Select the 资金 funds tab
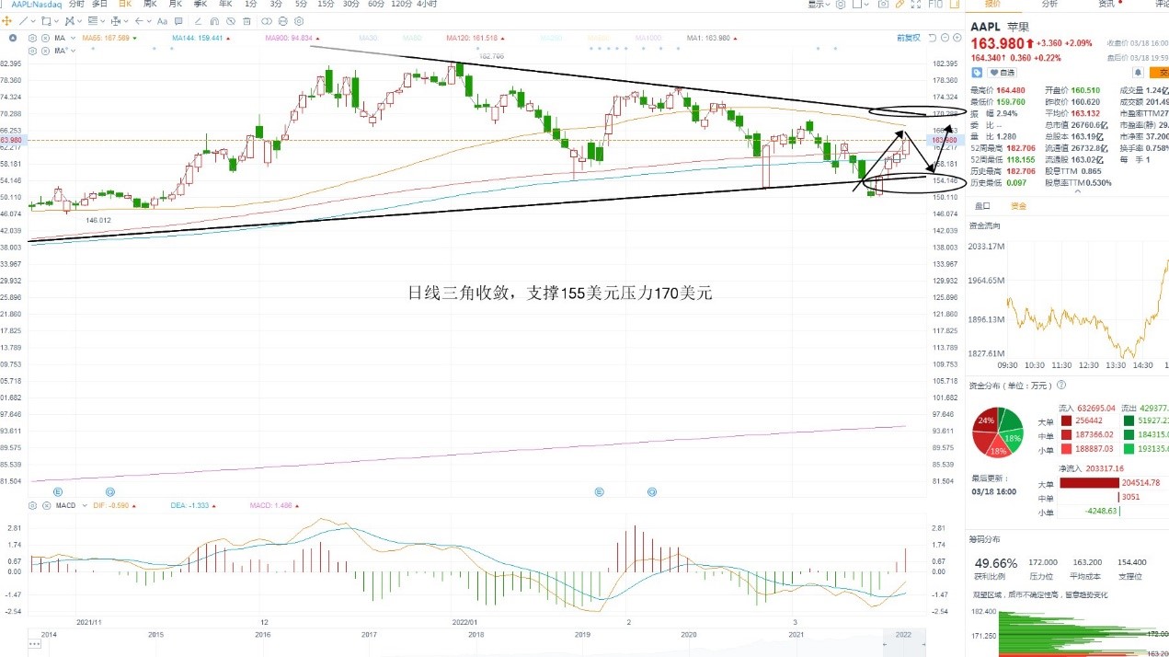The image size is (1169, 657). 1018,206
